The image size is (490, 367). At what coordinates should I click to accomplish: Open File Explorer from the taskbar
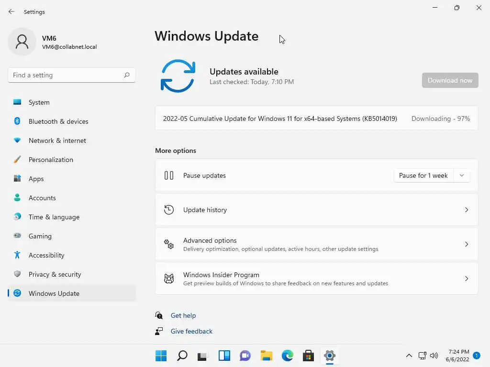[266, 356]
